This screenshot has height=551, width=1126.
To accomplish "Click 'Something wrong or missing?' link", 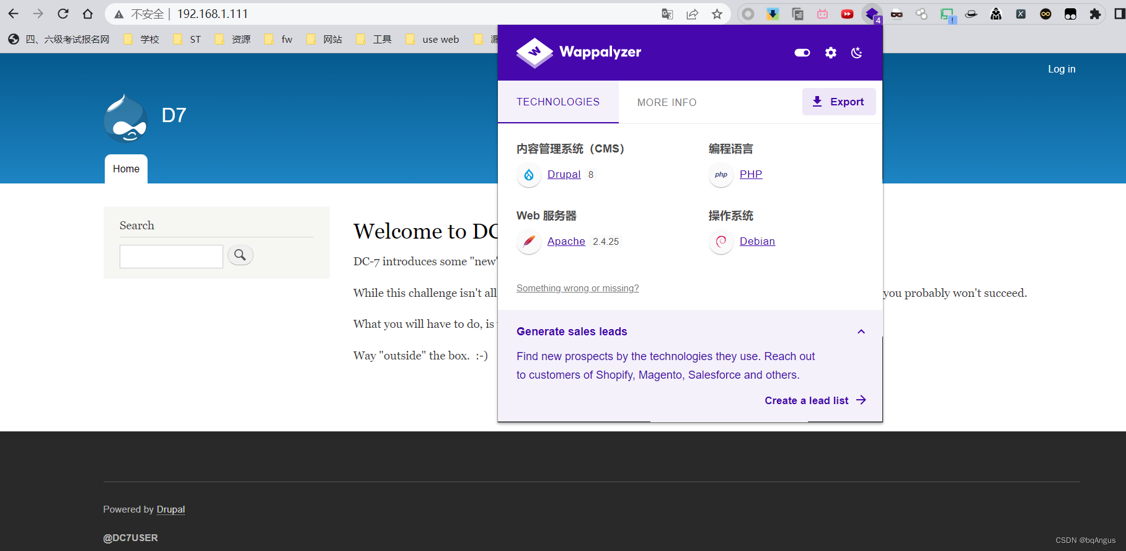I will pos(577,288).
